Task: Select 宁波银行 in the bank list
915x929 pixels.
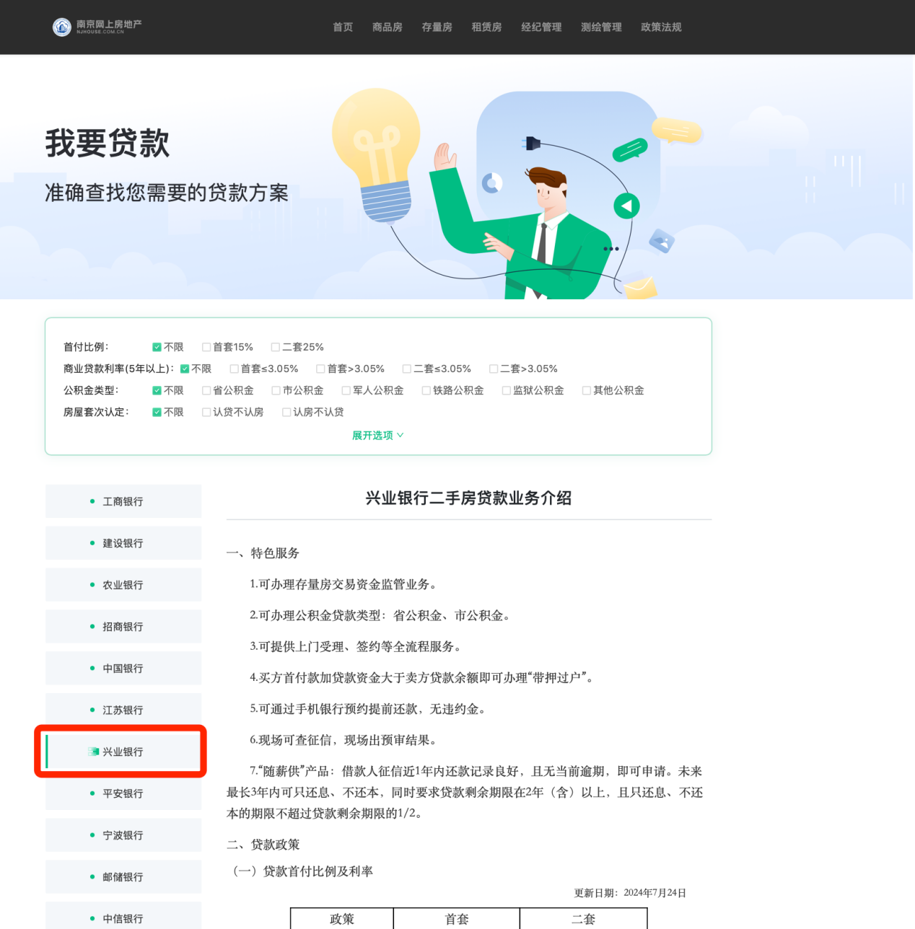Action: 123,835
